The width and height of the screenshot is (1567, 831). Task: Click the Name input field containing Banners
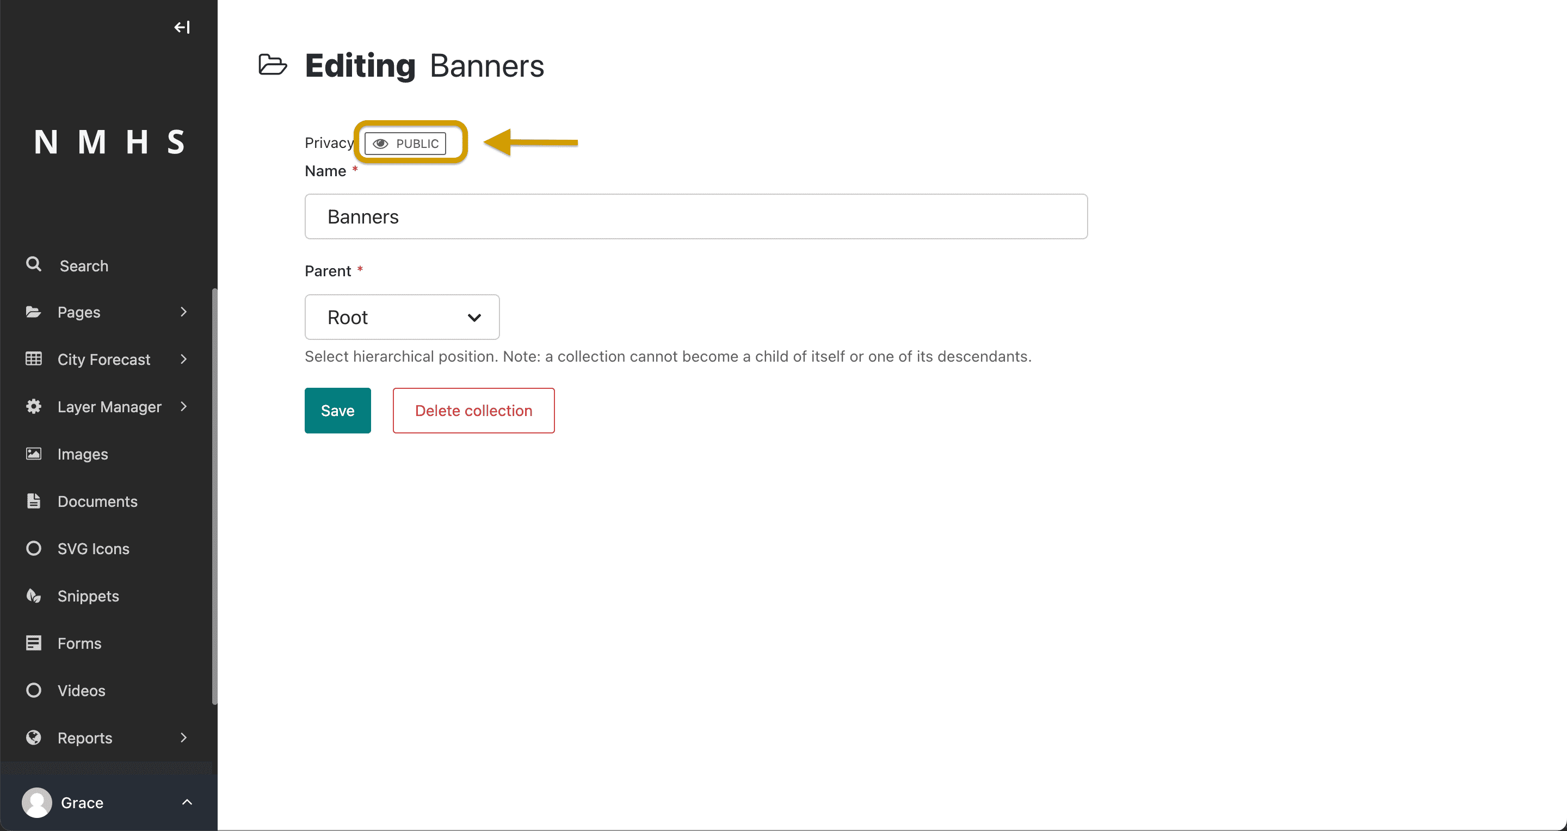pyautogui.click(x=696, y=216)
